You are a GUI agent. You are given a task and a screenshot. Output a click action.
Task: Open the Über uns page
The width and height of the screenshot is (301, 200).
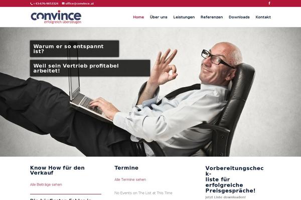pyautogui.click(x=159, y=17)
